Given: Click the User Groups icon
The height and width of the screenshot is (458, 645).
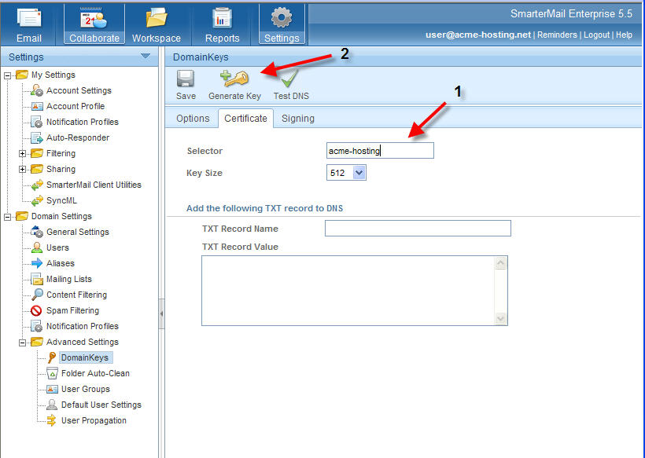Looking at the screenshot, I should (x=52, y=389).
